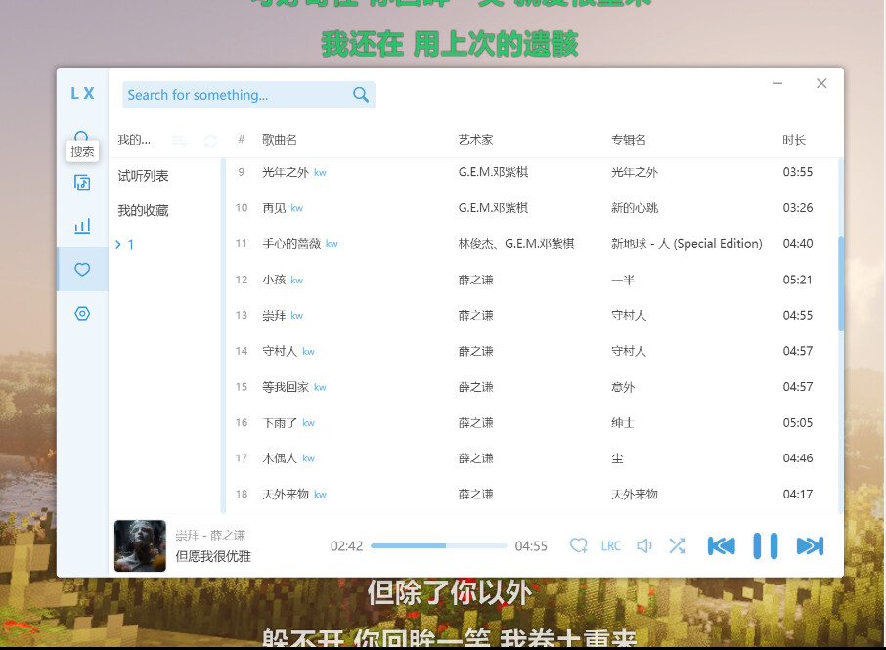Skip to next track
This screenshot has width=886, height=650.
pyautogui.click(x=810, y=545)
